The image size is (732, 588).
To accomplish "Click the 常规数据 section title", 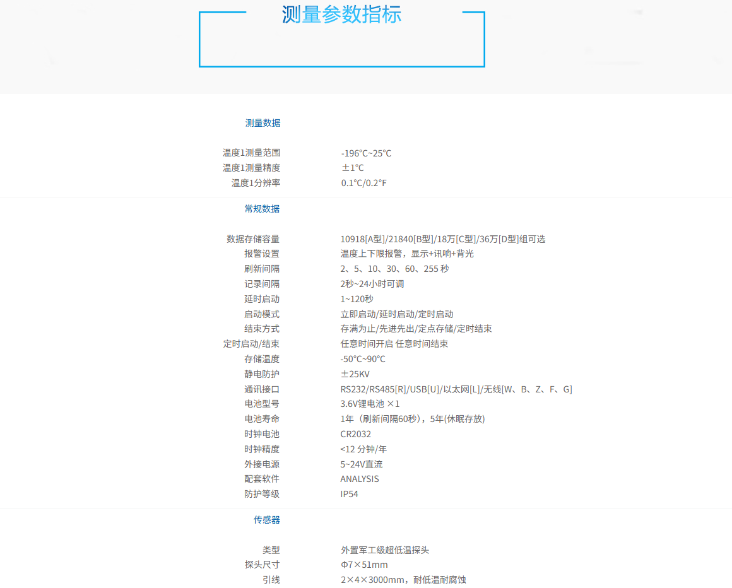I will pyautogui.click(x=262, y=209).
